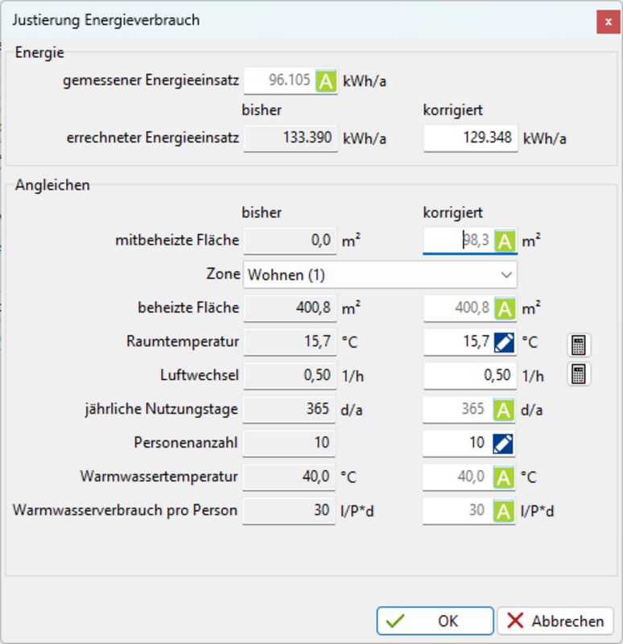The width and height of the screenshot is (623, 644).
Task: Confirm the dialog with OK button
Action: [435, 621]
